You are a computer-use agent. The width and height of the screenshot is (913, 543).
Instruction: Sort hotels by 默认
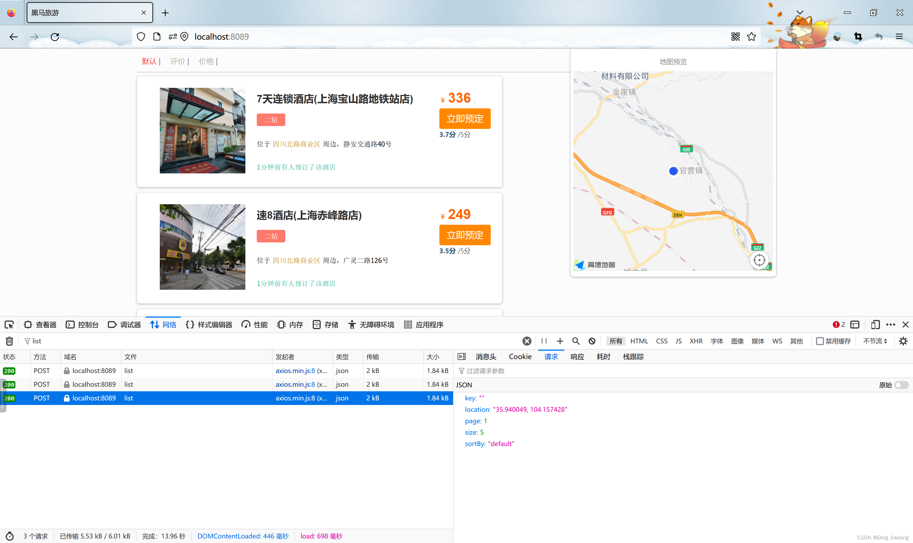pos(149,62)
